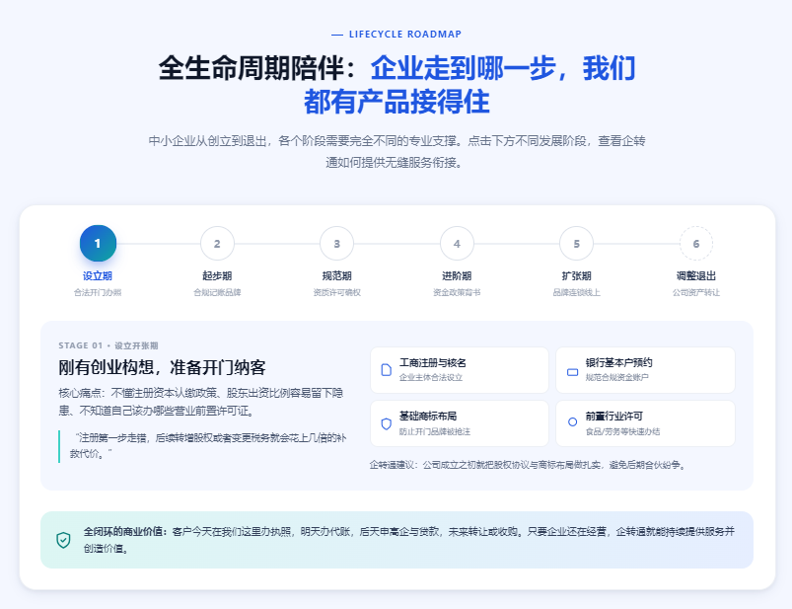Image resolution: width=792 pixels, height=609 pixels.
Task: Open the 银行基本户预约 service card
Action: pyautogui.click(x=645, y=370)
